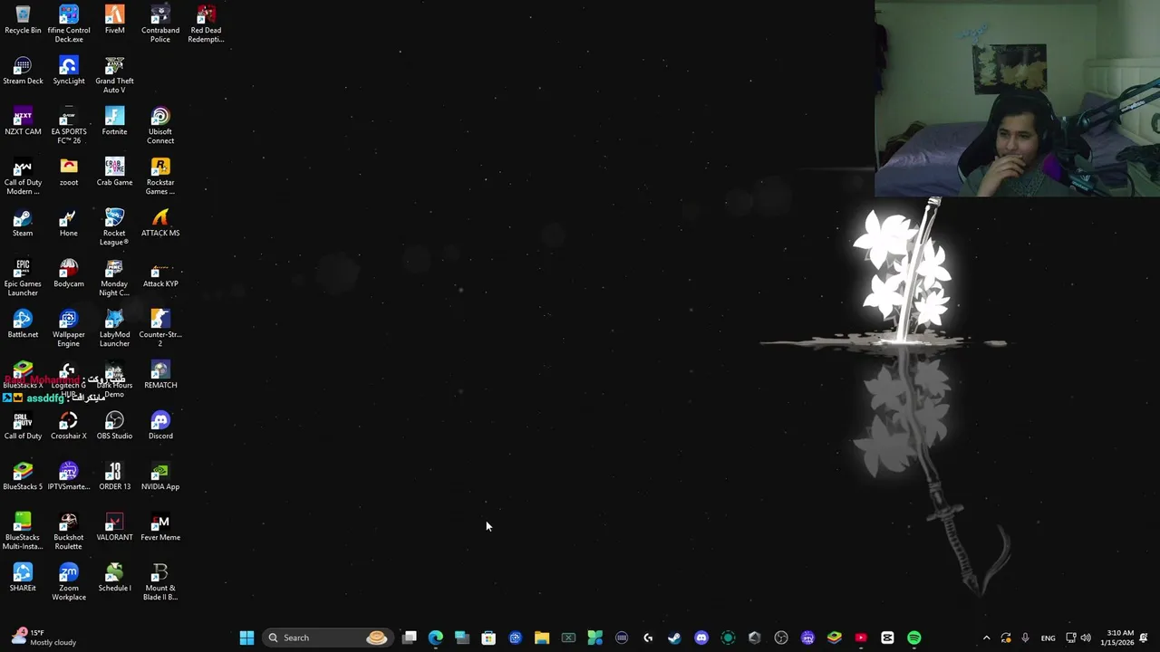This screenshot has width=1160, height=652.
Task: Launch Wallpaper Engine from the desktop
Action: [69, 329]
